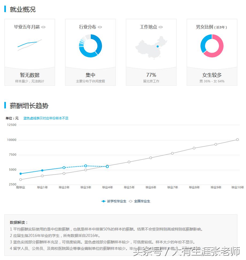The image size is (246, 260).
Task: Toggle the 该学校毕业生 legend item
Action: tap(114, 201)
